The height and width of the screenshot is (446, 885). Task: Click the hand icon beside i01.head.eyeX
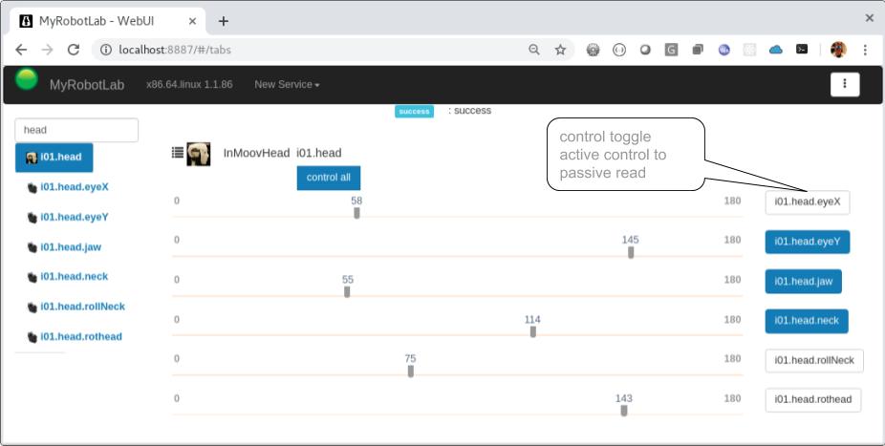pyautogui.click(x=32, y=188)
